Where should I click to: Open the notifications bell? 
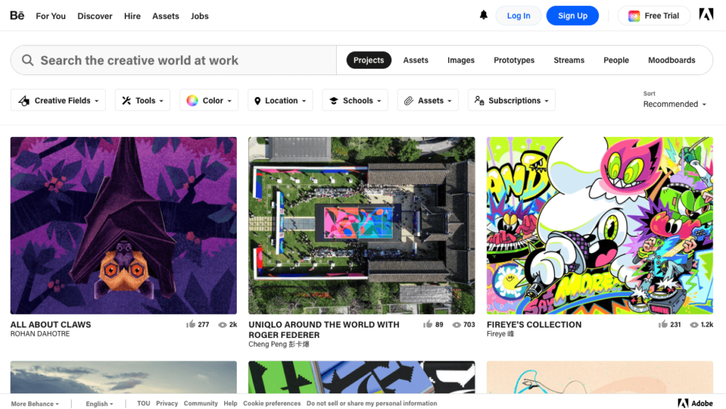(484, 15)
